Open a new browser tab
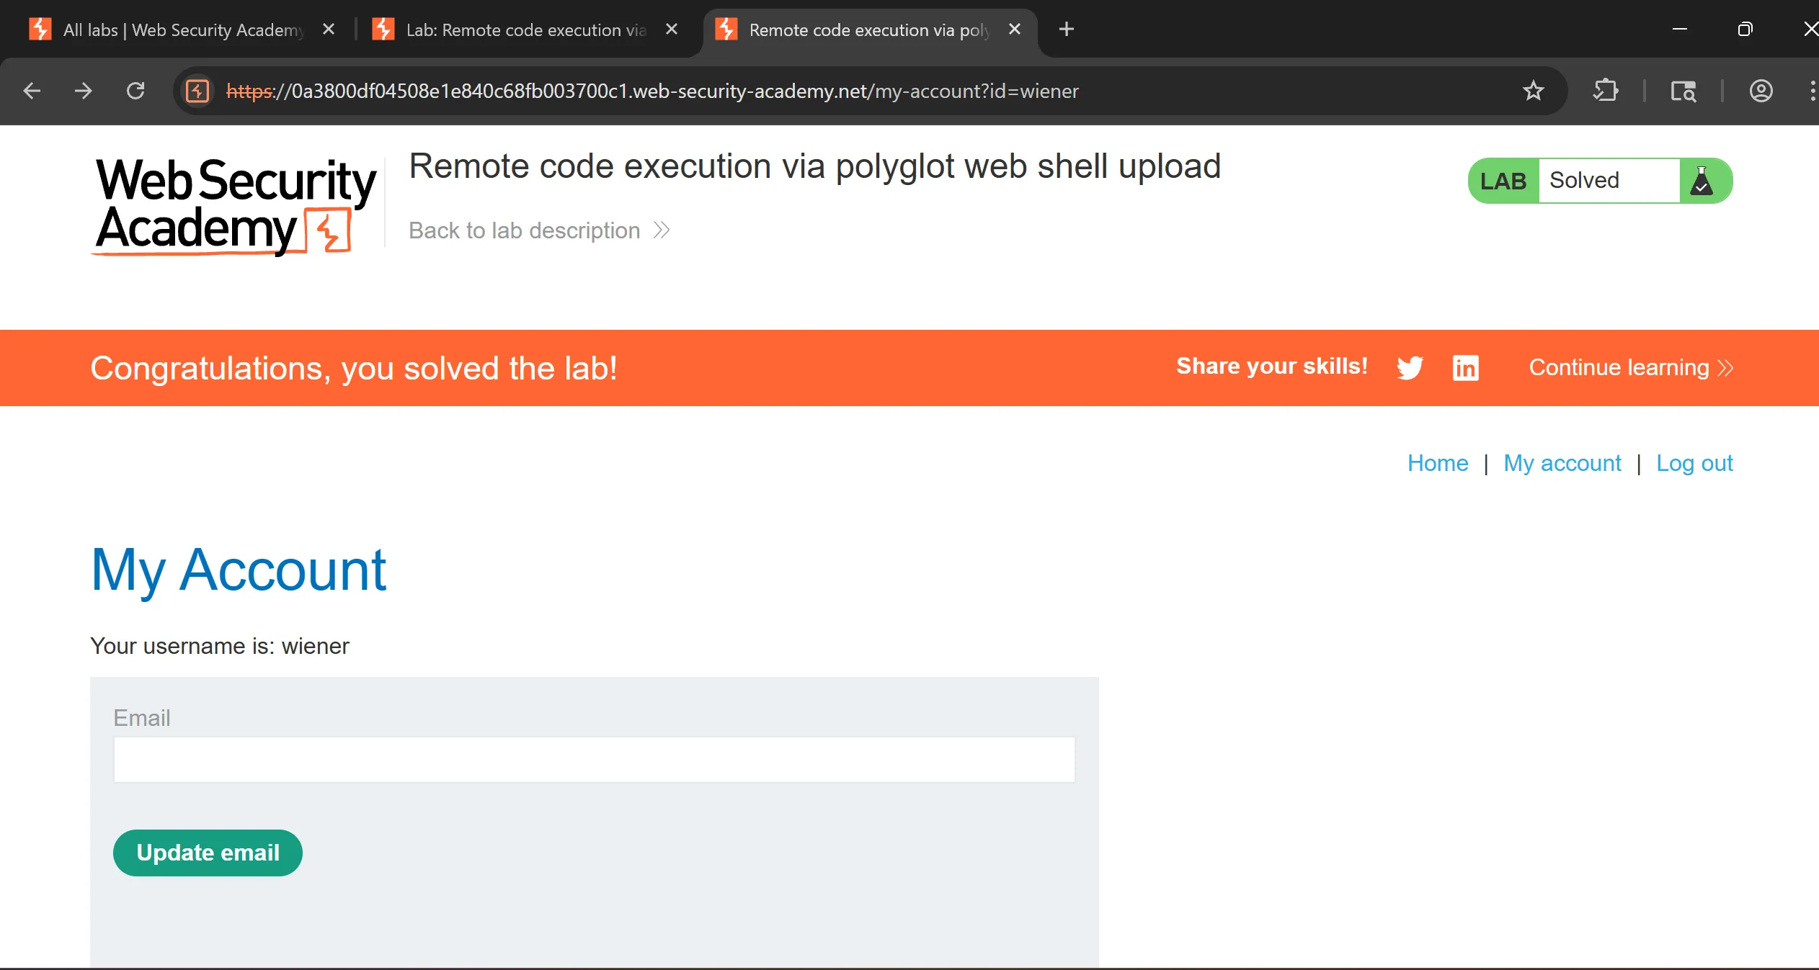 1067,30
